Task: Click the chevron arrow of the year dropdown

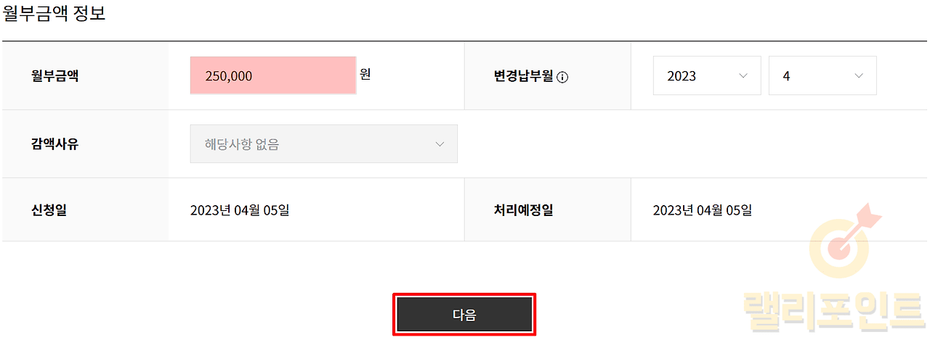Action: [743, 75]
